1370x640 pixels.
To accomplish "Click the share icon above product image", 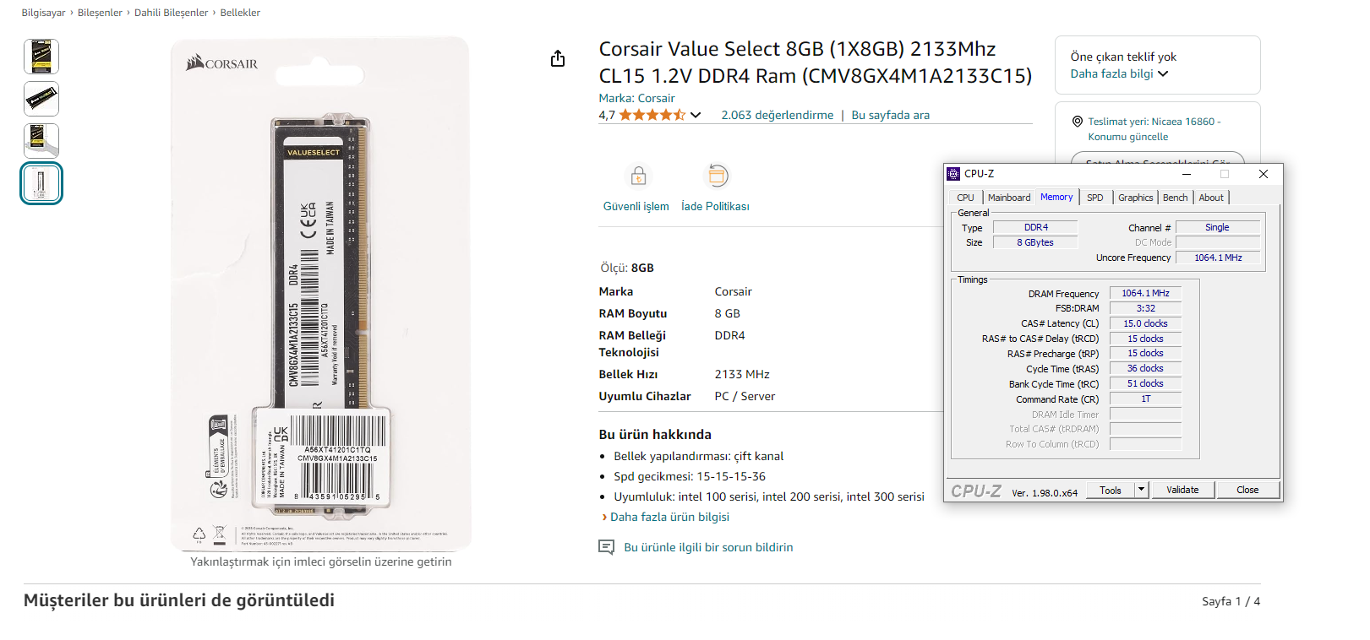I will point(558,58).
